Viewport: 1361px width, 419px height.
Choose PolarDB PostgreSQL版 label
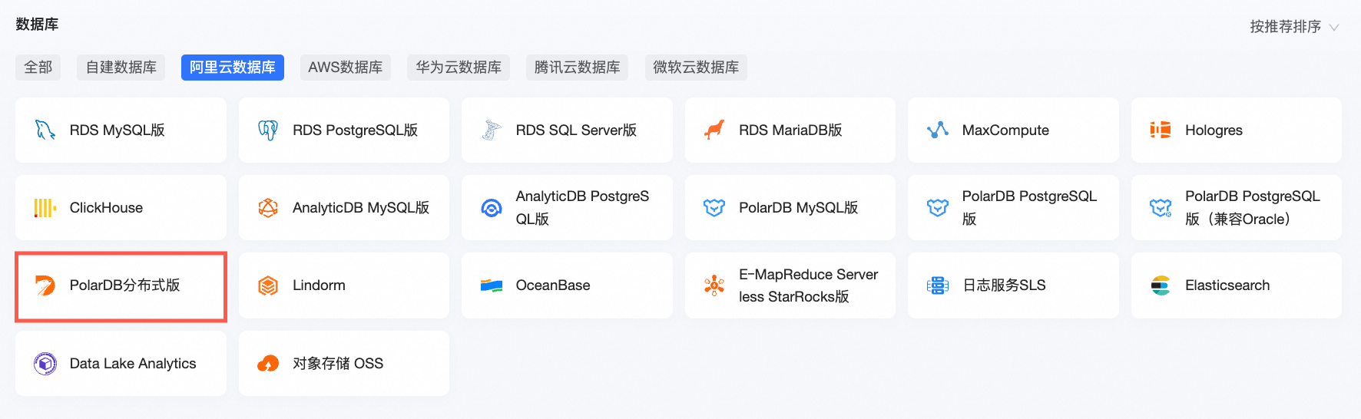click(x=1029, y=208)
